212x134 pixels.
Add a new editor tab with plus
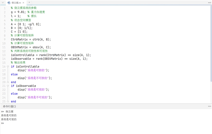coord(29,2)
